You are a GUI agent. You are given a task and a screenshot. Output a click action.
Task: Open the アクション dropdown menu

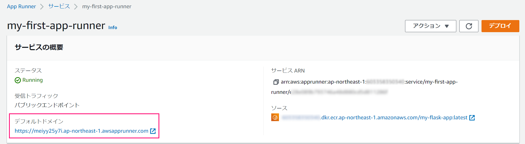point(431,26)
